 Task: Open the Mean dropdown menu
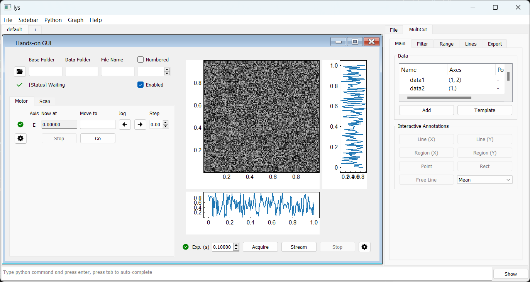484,180
